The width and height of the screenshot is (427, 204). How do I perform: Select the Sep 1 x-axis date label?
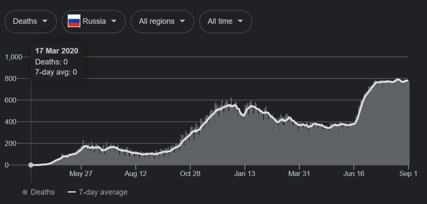click(408, 173)
